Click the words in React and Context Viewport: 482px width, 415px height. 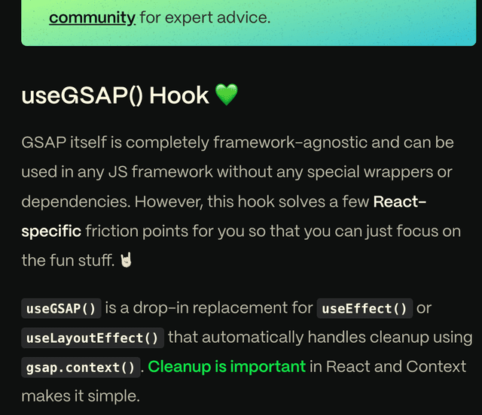coord(388,366)
